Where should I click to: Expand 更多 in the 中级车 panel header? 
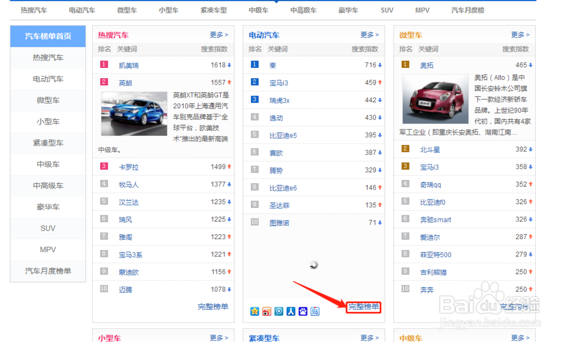[x=520, y=337]
